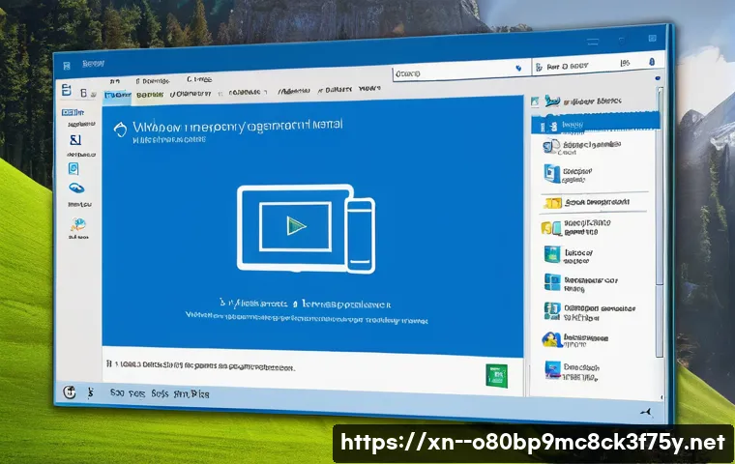
Task: Click the small arrow at the window's bottom-right corner
Action: 646,412
